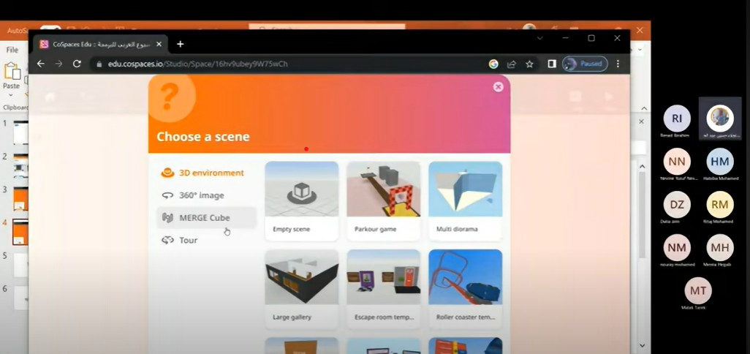The image size is (750, 354).
Task: Choose the Roller coaster template
Action: (465, 288)
